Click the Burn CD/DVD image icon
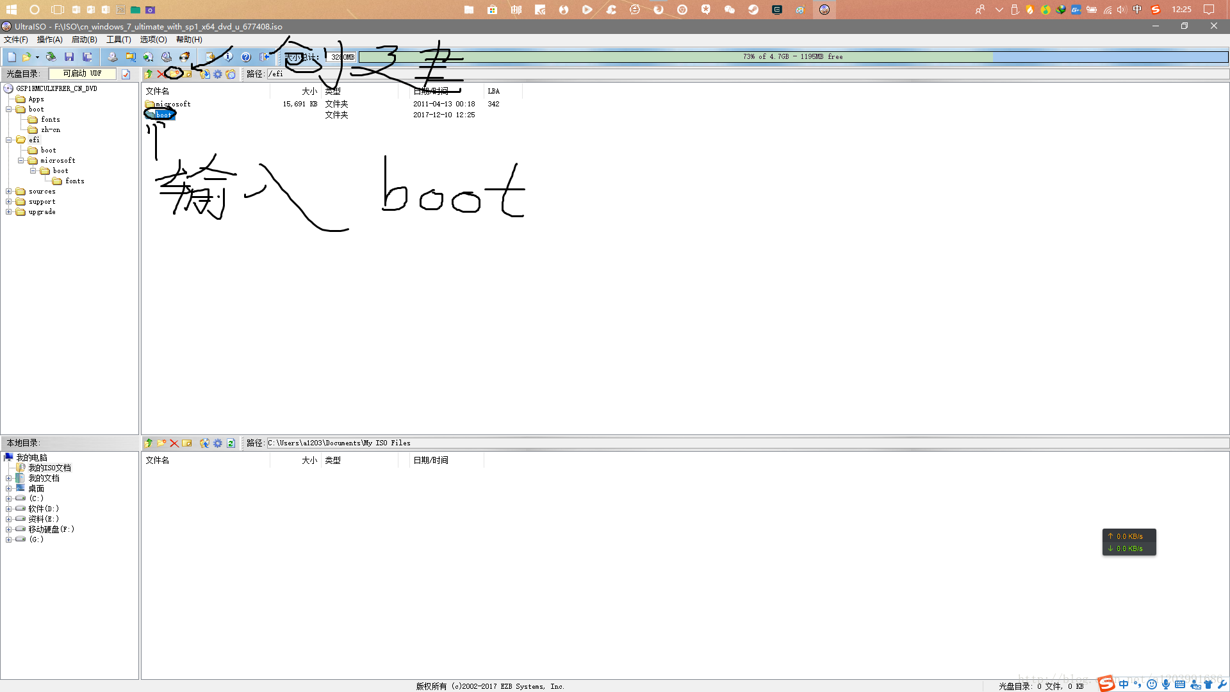 pyautogui.click(x=184, y=57)
